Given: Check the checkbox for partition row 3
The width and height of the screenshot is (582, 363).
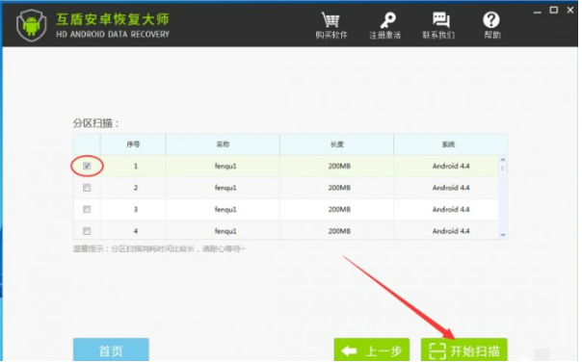Looking at the screenshot, I should [87, 210].
